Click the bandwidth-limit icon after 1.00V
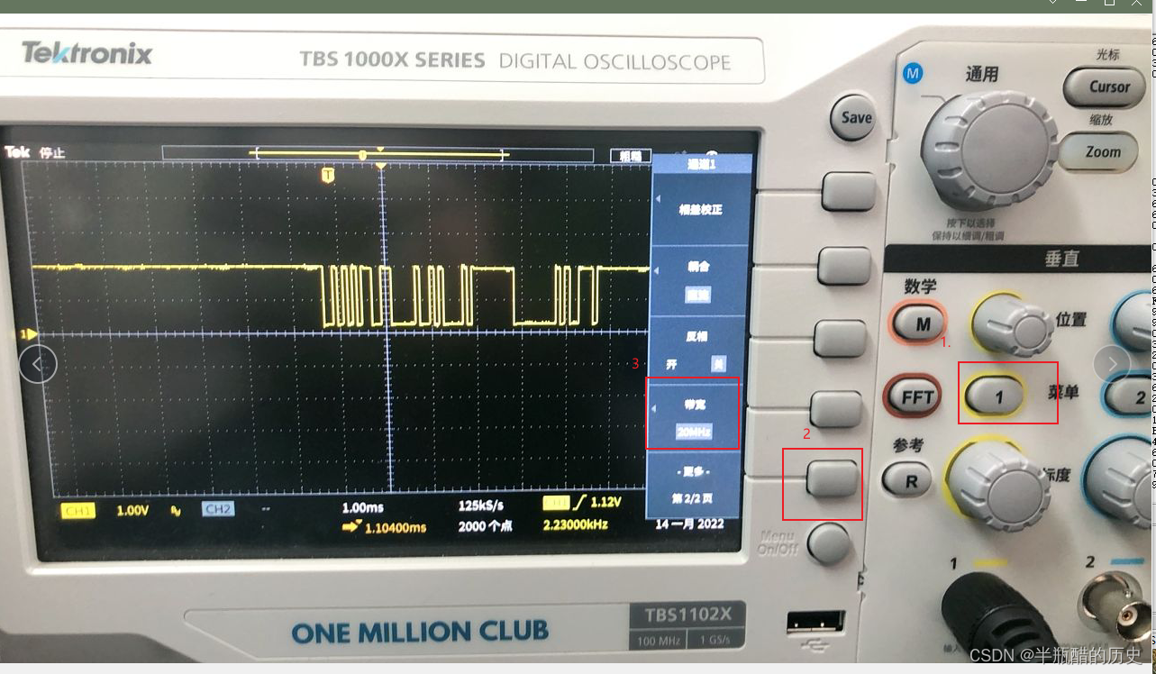The width and height of the screenshot is (1156, 674). (177, 509)
